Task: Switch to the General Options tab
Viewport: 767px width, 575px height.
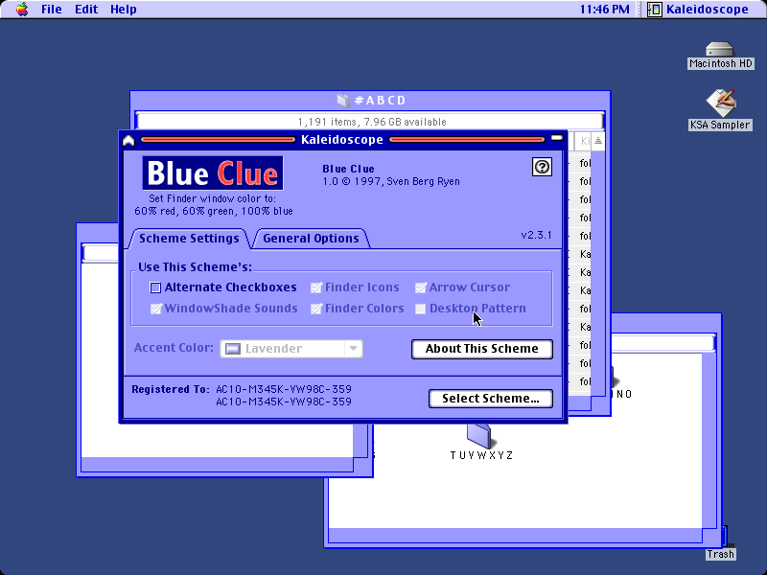Action: (311, 239)
